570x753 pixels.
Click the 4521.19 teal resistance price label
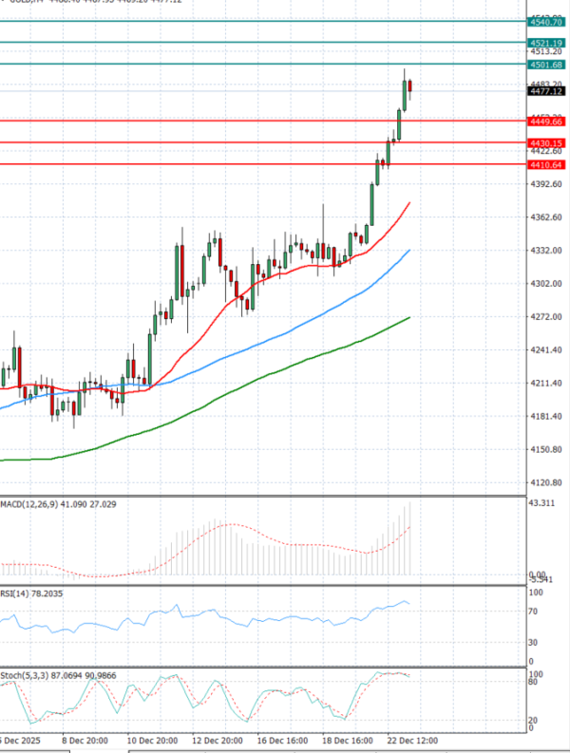point(547,43)
